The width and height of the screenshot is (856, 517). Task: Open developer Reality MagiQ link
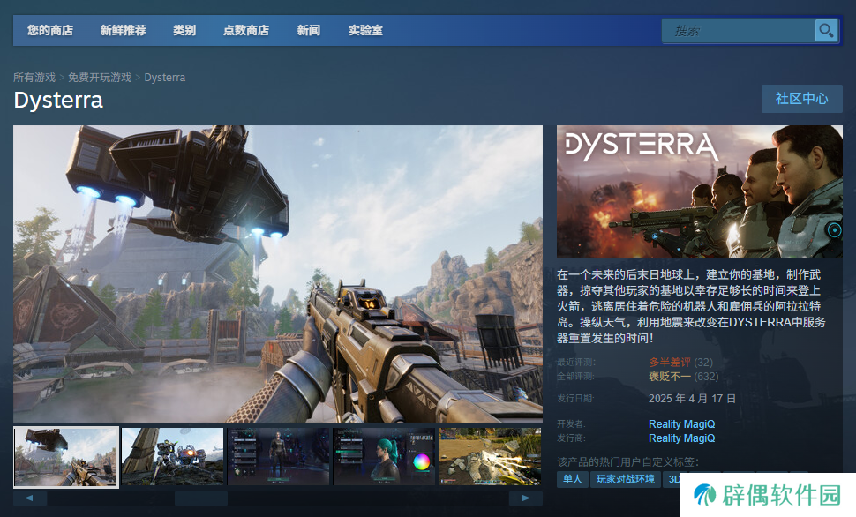point(681,424)
